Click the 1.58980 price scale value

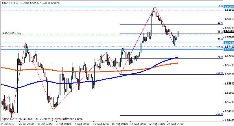[x=229, y=10]
